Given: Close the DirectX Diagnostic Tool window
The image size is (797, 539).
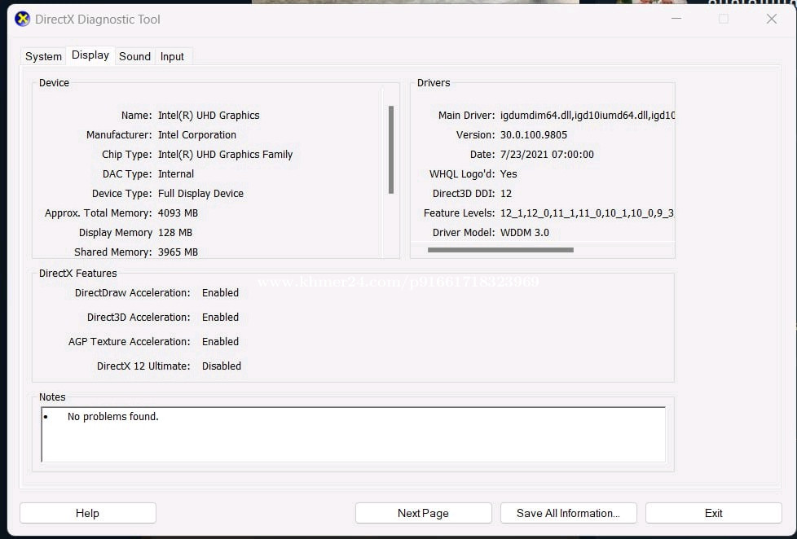Looking at the screenshot, I should (772, 19).
